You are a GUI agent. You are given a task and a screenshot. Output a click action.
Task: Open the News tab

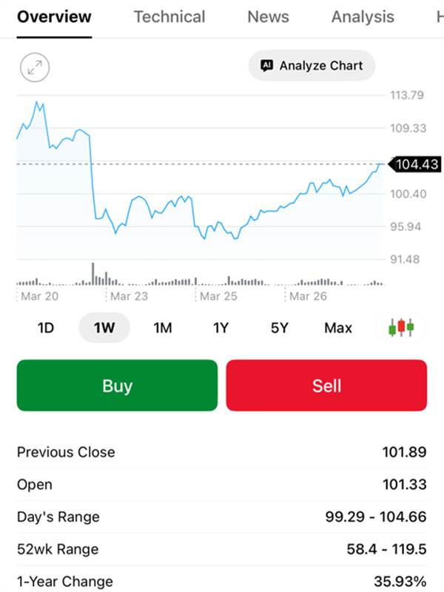coord(268,17)
